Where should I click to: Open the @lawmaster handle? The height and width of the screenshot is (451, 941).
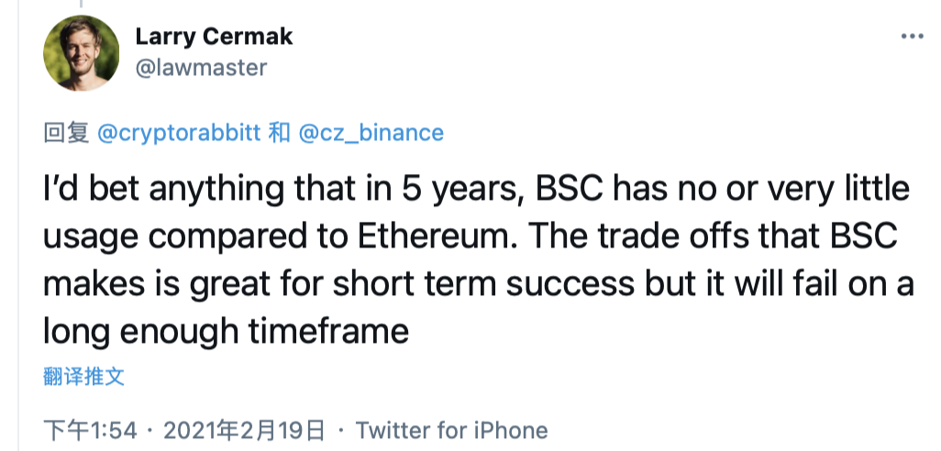pos(201,67)
